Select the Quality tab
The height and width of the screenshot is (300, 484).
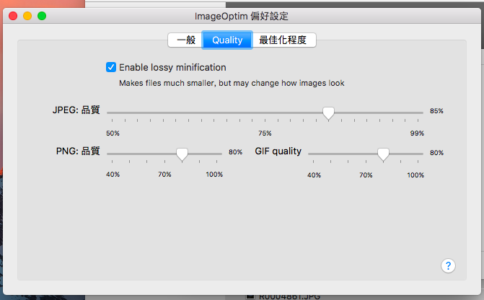(227, 40)
